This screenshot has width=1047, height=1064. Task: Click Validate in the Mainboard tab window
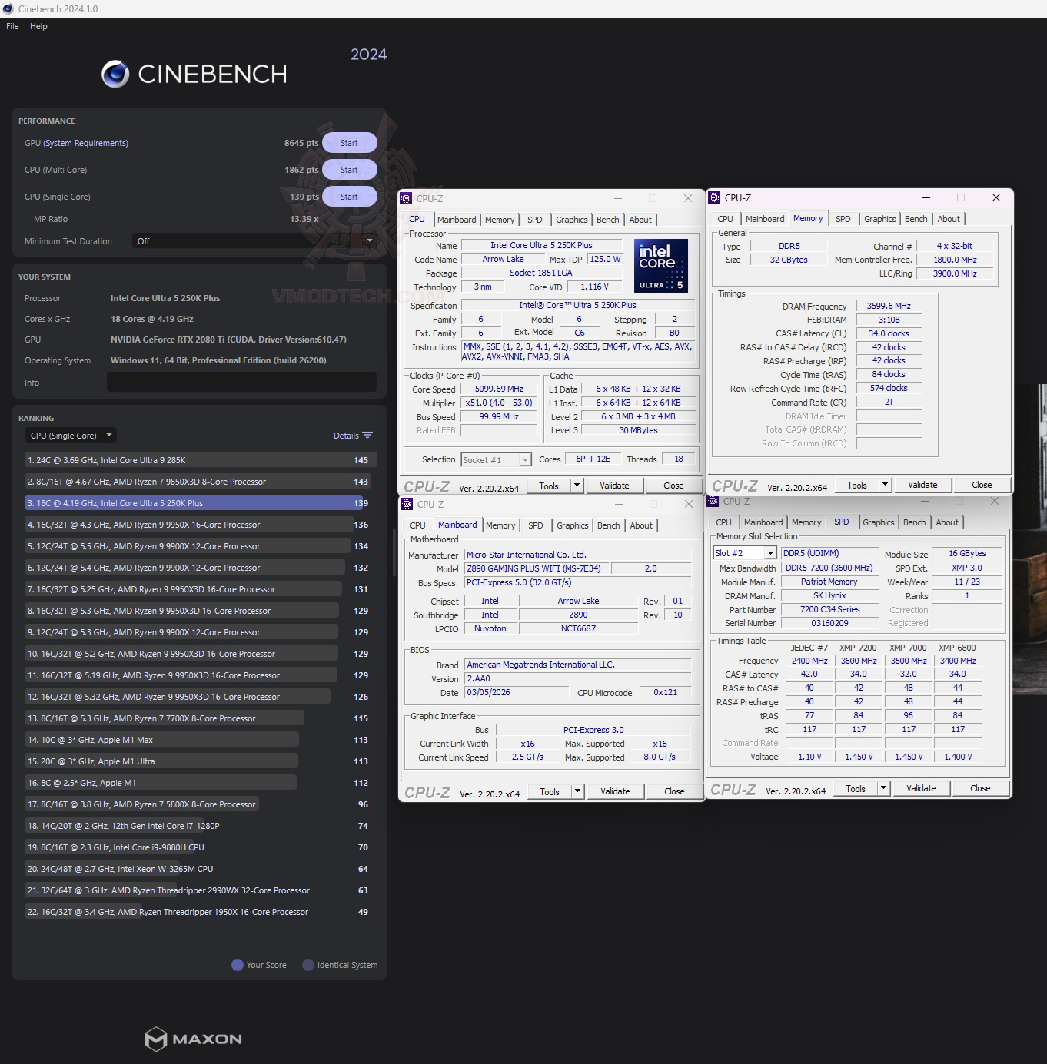pyautogui.click(x=615, y=791)
